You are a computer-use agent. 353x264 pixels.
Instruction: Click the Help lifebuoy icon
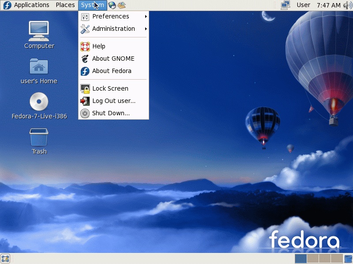click(x=85, y=47)
